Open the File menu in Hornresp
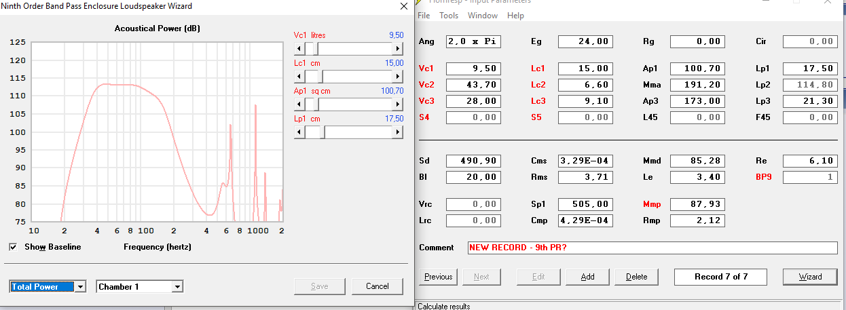This screenshot has height=310, width=846. [x=424, y=16]
